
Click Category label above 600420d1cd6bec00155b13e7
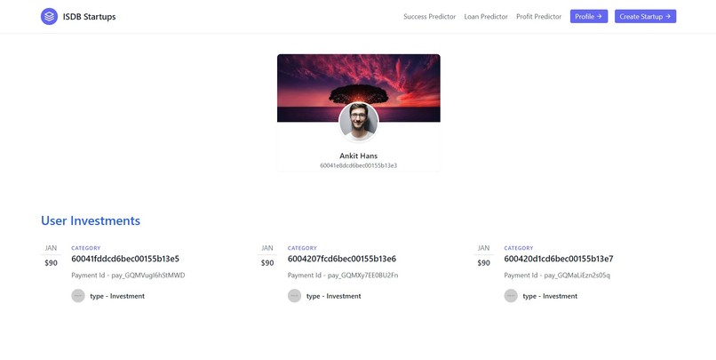pos(519,248)
